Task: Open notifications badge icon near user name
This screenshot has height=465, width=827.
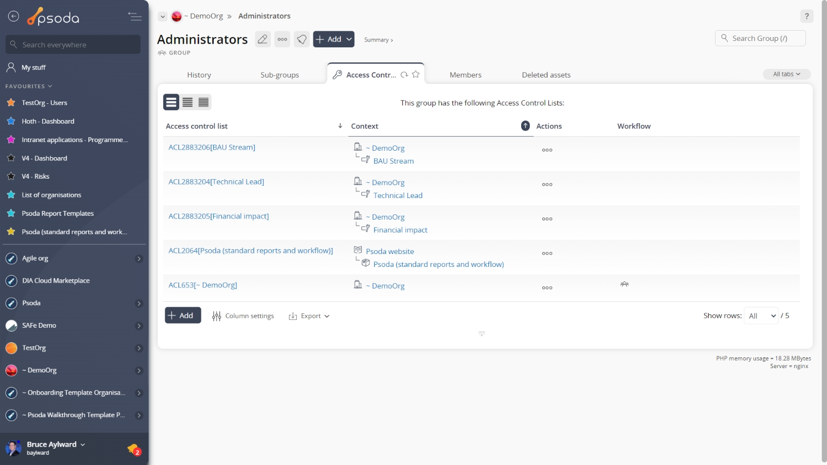Action: tap(134, 449)
